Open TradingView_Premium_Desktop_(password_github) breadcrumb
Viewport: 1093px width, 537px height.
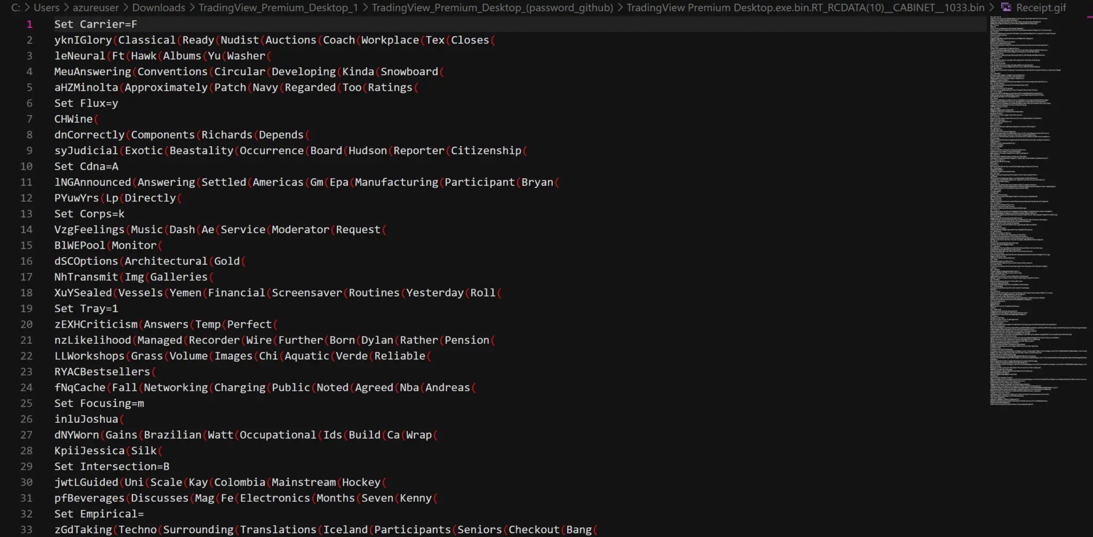coord(492,7)
